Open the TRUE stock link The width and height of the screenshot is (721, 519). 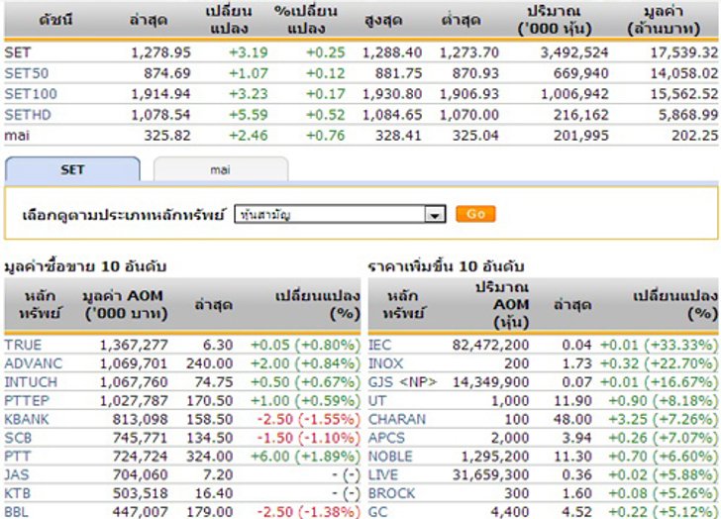coord(23,345)
